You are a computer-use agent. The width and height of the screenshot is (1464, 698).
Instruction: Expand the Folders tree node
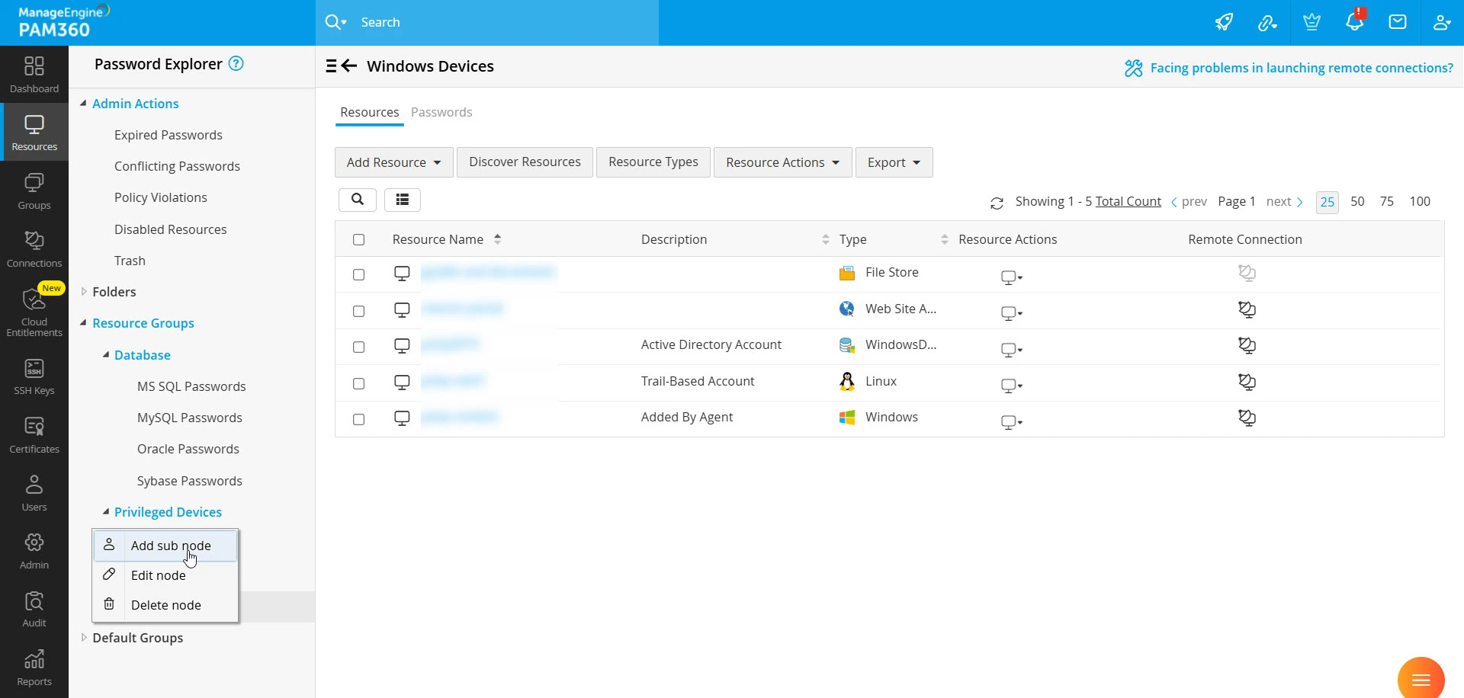(84, 292)
